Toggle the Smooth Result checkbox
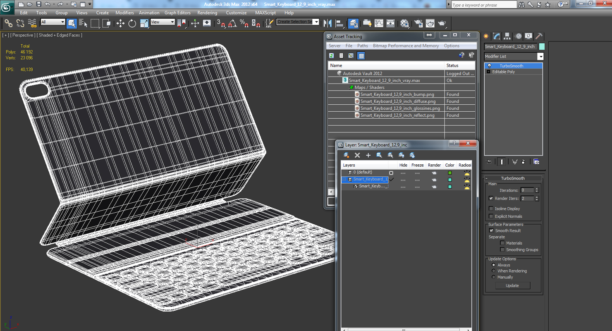612x331 pixels. click(491, 230)
